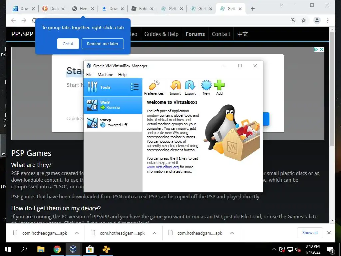
Task: Open Guides & Help on PPSSPP site
Action: [162, 34]
